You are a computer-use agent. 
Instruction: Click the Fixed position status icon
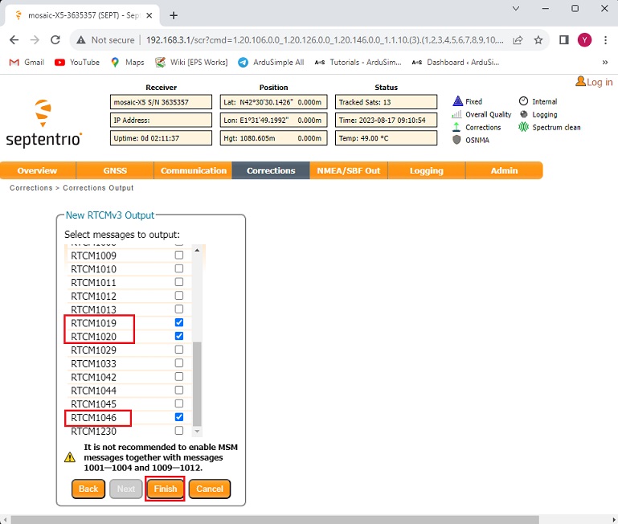coord(457,101)
